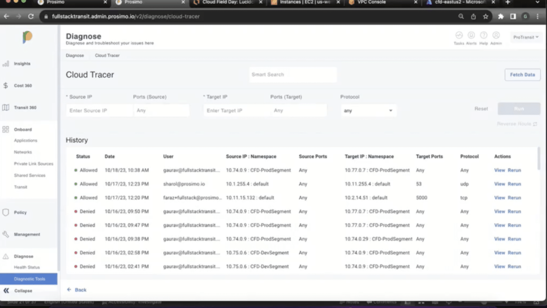This screenshot has height=308, width=547.
Task: Open browser tab list chevron
Action: (537, 2)
